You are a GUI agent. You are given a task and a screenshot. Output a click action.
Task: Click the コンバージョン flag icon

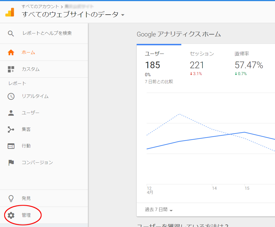point(11,163)
